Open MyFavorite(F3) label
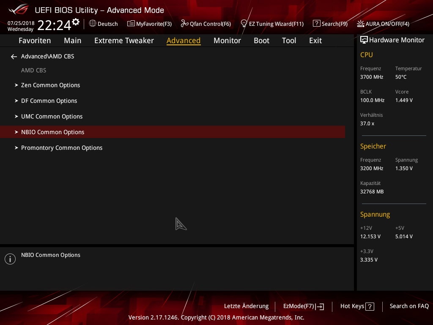The height and width of the screenshot is (325, 433). pos(154,24)
